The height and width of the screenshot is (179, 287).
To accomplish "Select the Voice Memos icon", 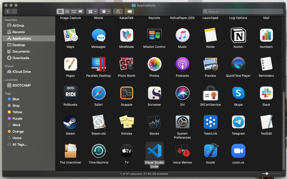I will coord(182,151).
